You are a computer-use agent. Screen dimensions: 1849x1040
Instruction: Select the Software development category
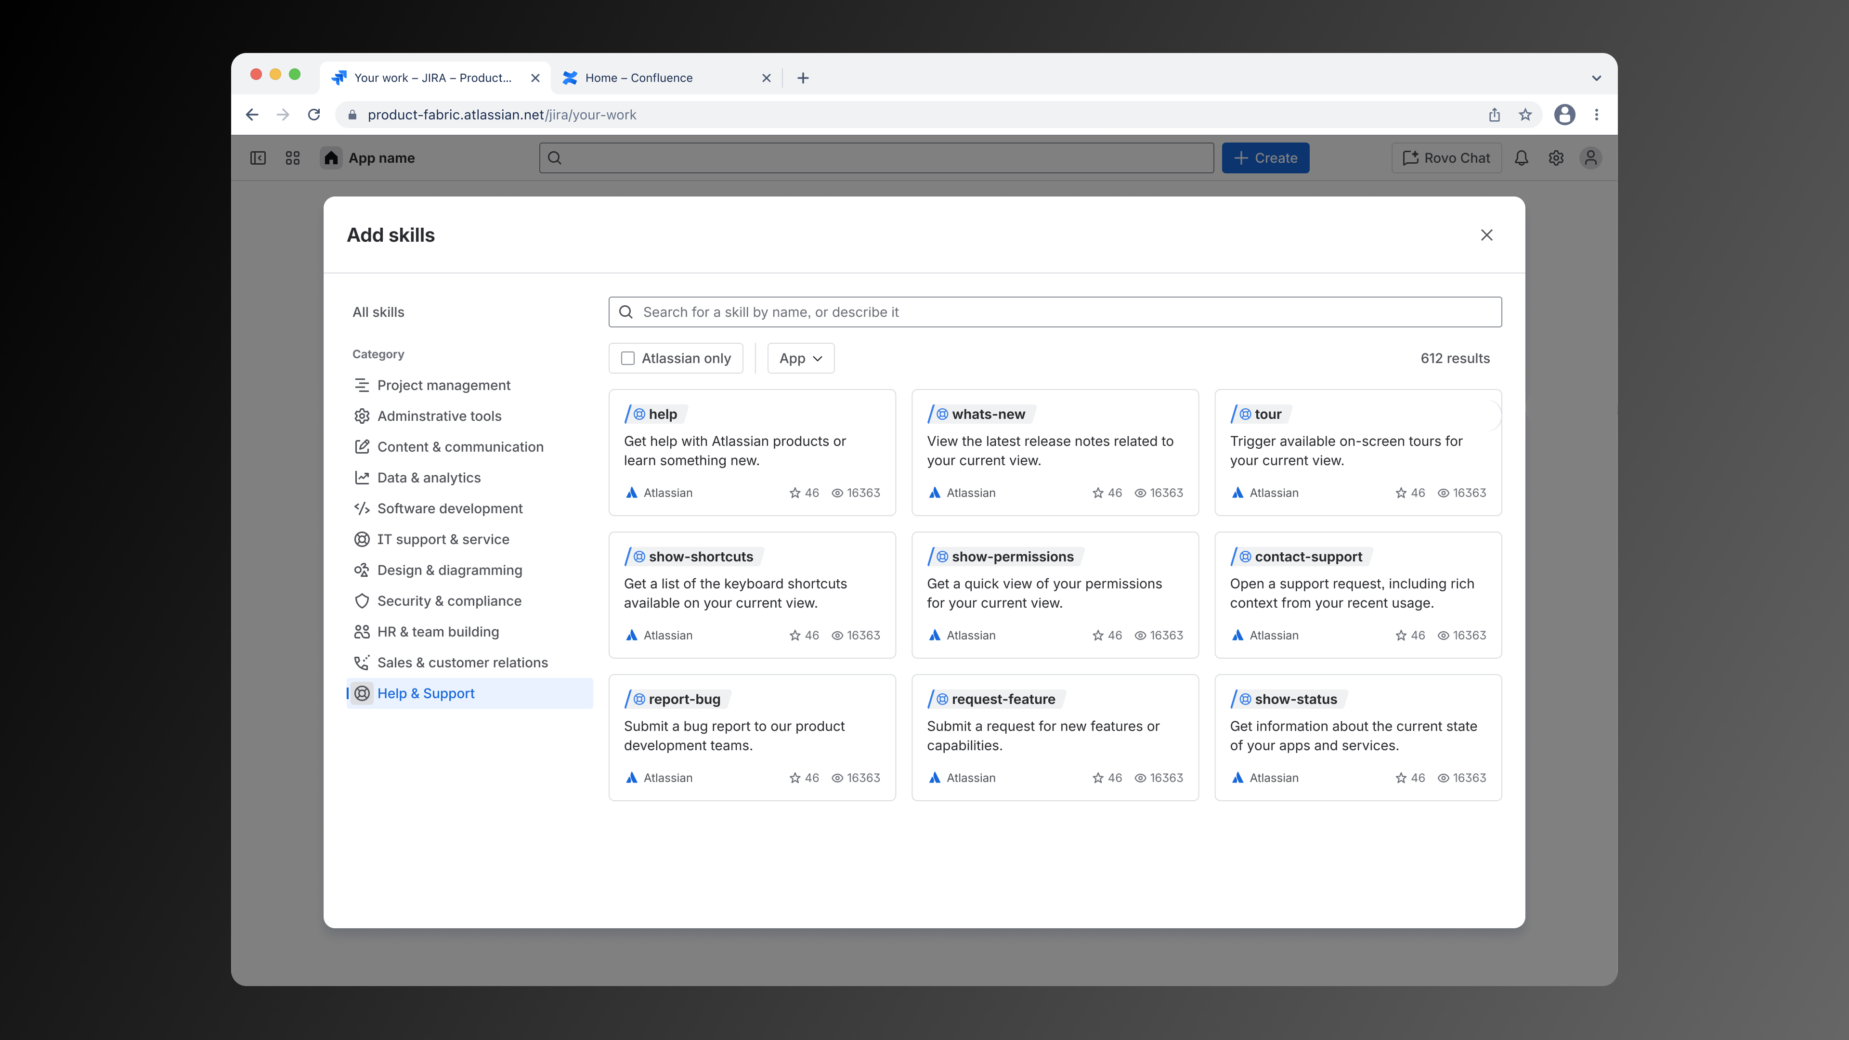[449, 508]
